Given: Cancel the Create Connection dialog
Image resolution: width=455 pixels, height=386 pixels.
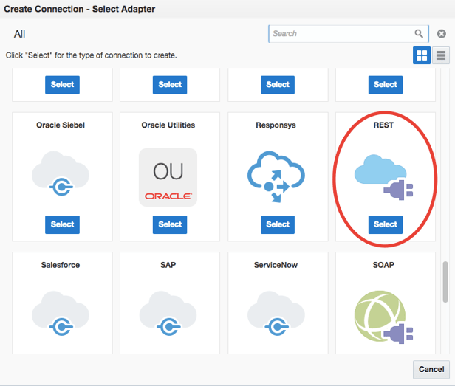Looking at the screenshot, I should click(431, 369).
